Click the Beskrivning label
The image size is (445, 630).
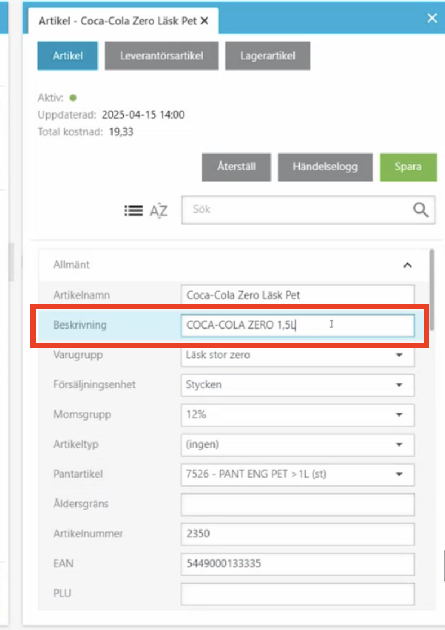pyautogui.click(x=80, y=325)
